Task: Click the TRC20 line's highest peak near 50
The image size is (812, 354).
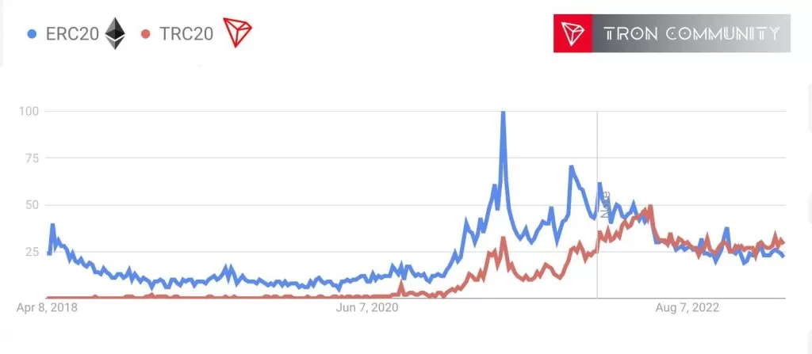Action: coord(650,207)
